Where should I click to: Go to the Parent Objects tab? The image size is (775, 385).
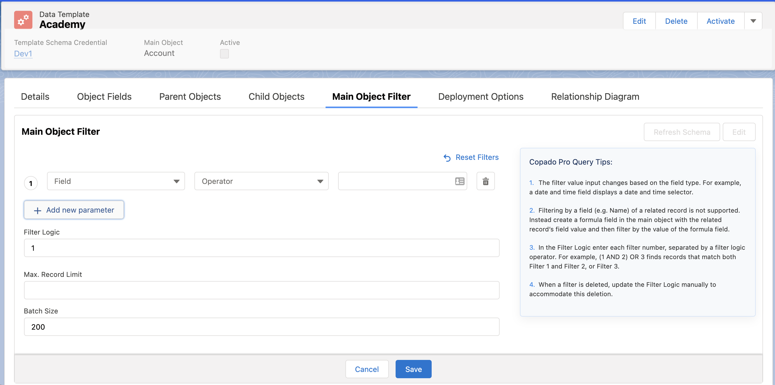(190, 97)
